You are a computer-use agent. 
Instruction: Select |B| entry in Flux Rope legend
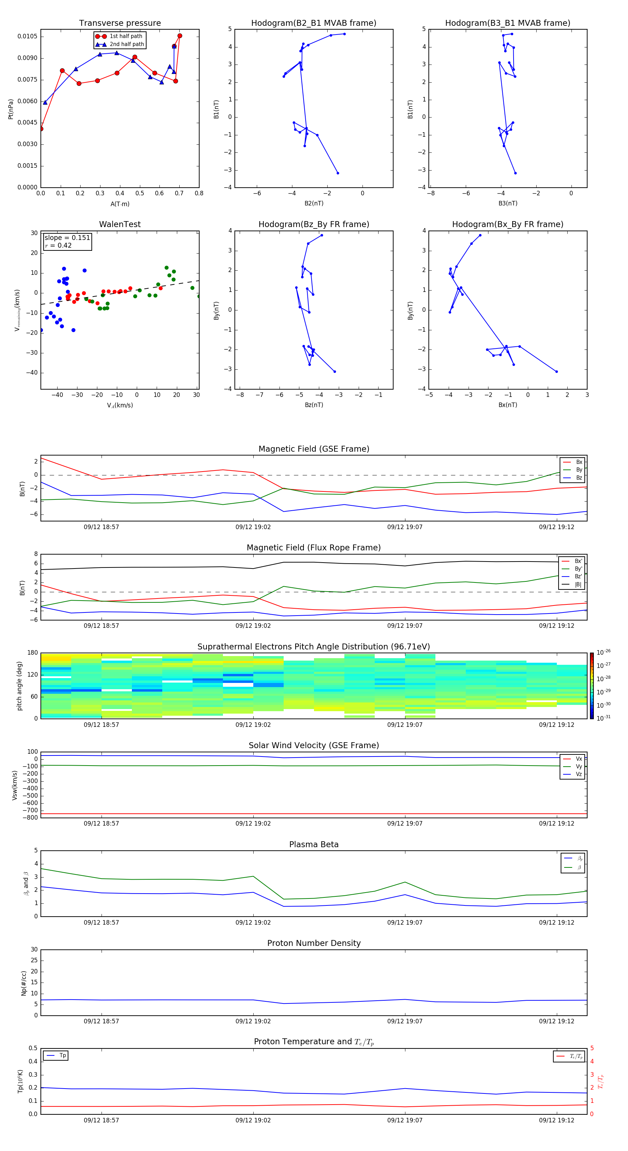pos(573,585)
